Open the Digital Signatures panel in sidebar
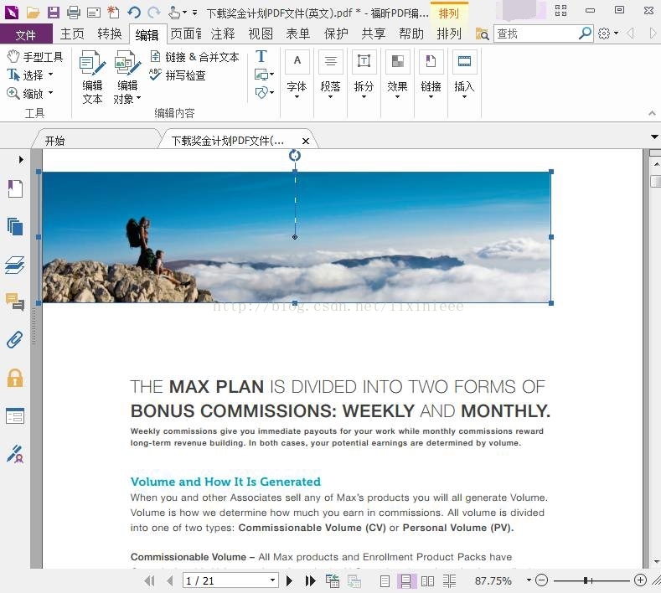Screen dimensions: 661x593 (x=15, y=454)
